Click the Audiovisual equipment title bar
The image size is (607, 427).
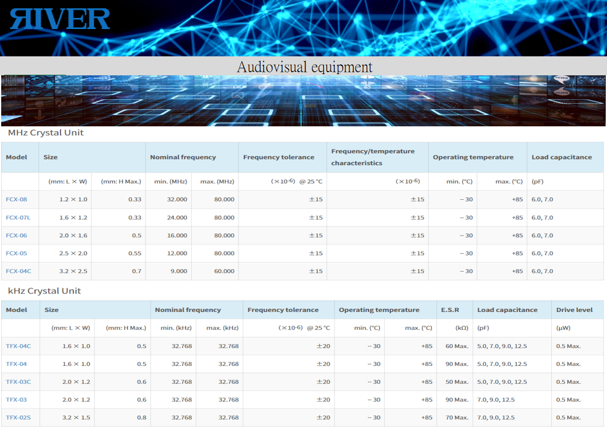(x=304, y=66)
